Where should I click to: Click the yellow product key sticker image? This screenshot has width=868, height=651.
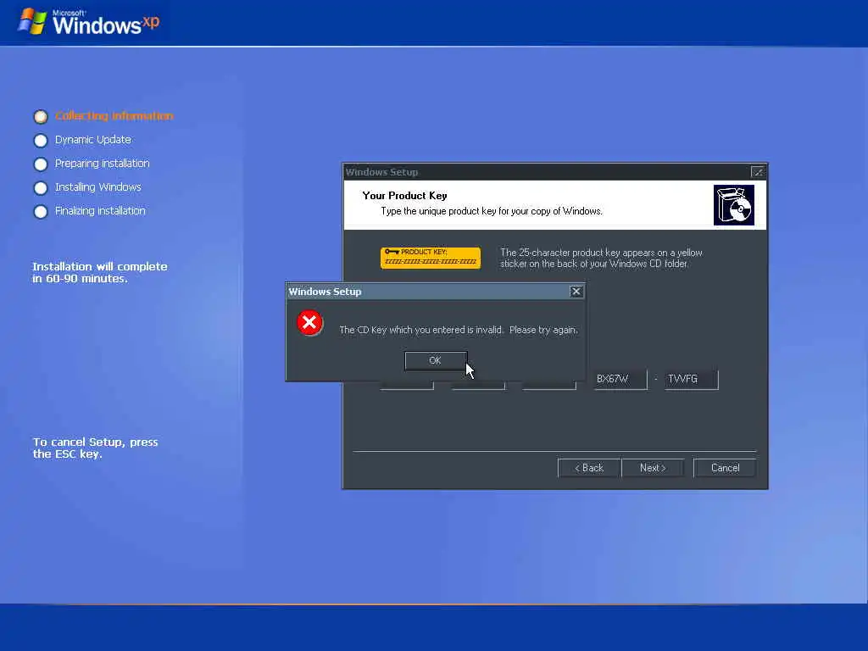coord(430,258)
